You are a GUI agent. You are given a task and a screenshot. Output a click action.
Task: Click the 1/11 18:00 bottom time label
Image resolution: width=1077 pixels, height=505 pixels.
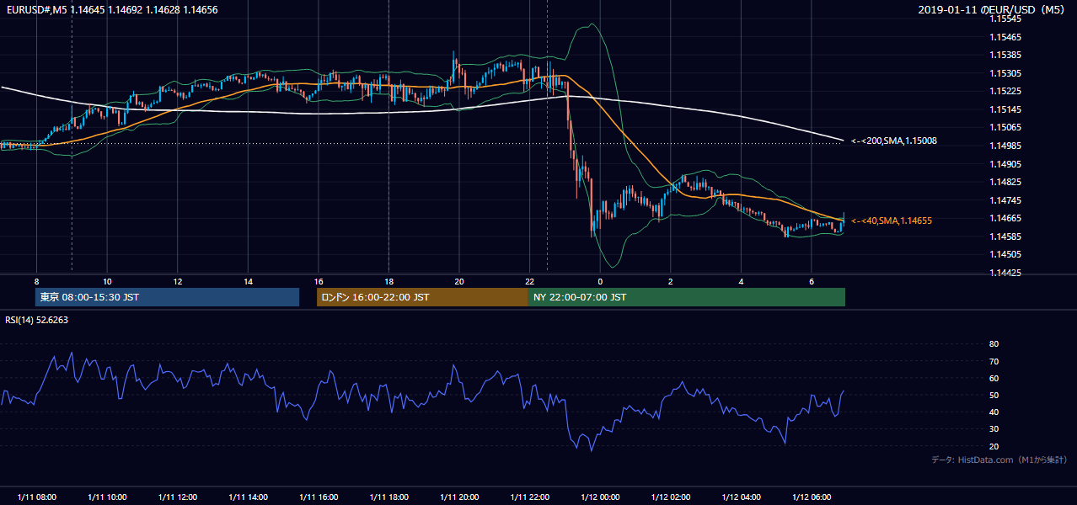tap(388, 497)
